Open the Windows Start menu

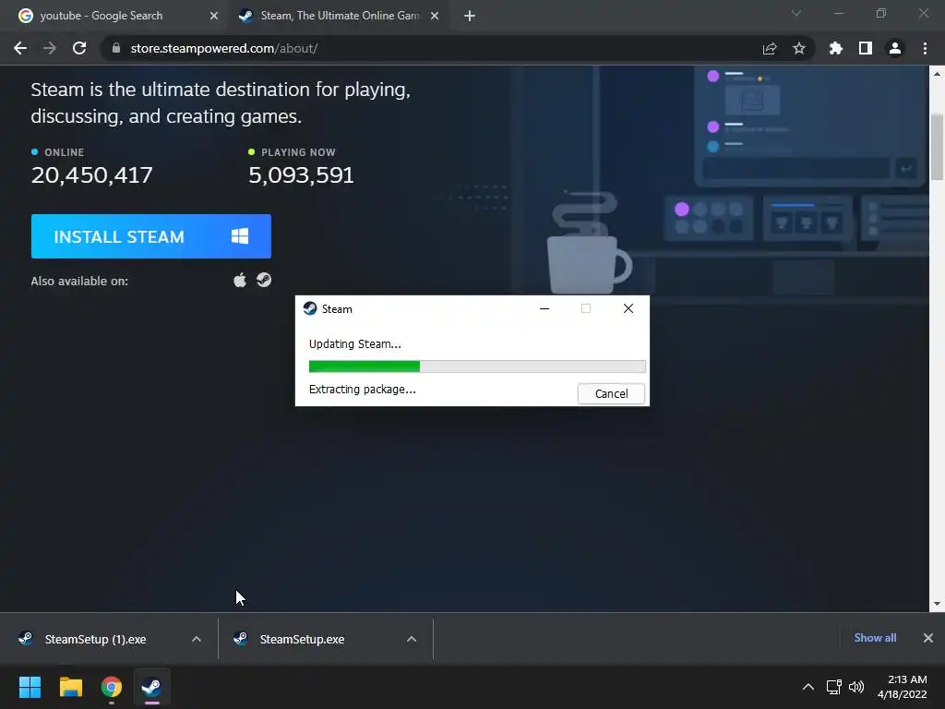[30, 687]
